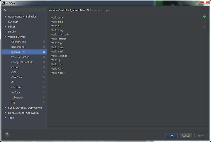Open TFS settings
Screen dimensions: 211x142
tap(13, 102)
